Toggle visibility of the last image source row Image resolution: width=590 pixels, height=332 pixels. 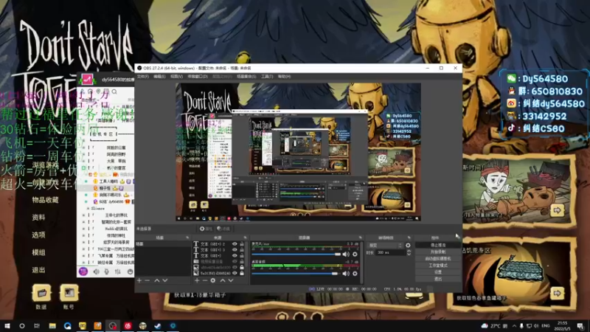pos(235,273)
